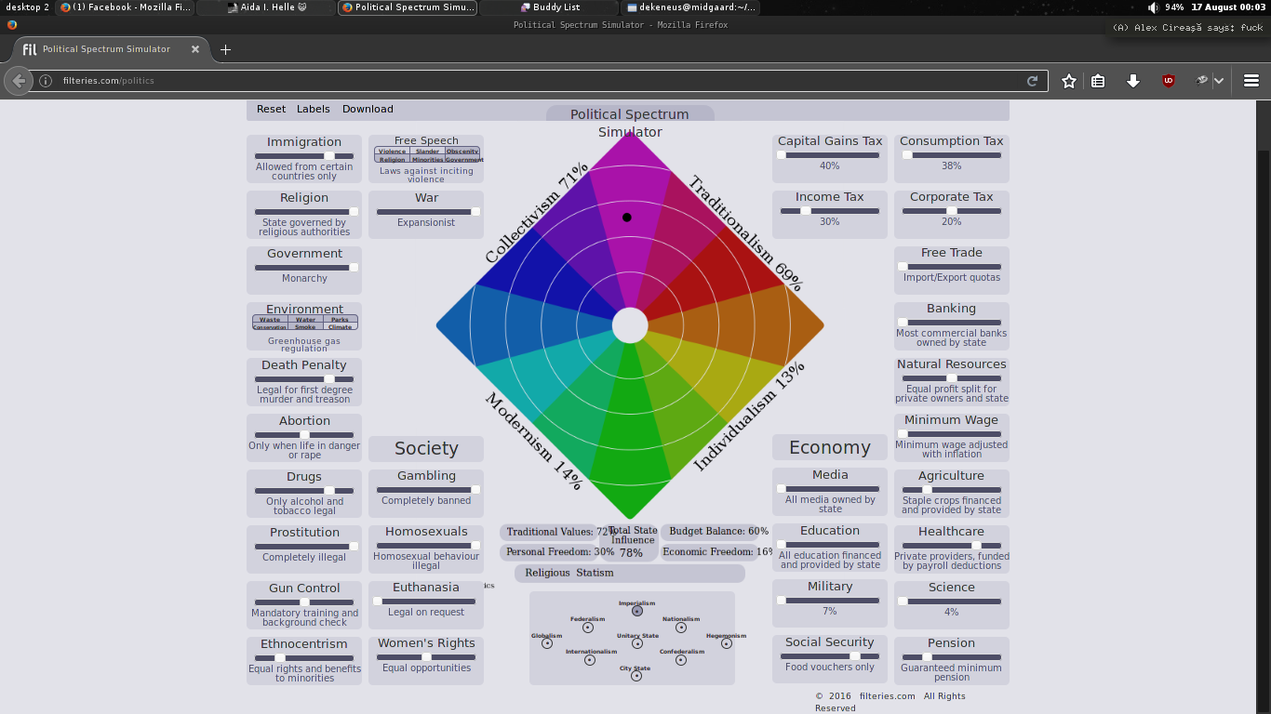Click the URL address field filteries.com/politics
Image resolution: width=1271 pixels, height=714 pixels.
(x=539, y=81)
